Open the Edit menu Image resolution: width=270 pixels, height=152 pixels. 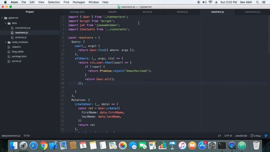pos(32,2)
